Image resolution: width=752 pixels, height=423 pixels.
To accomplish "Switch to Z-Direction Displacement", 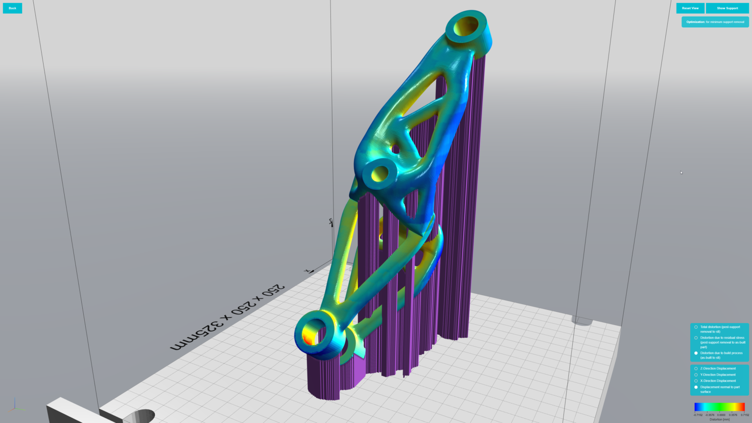I will [696, 369].
